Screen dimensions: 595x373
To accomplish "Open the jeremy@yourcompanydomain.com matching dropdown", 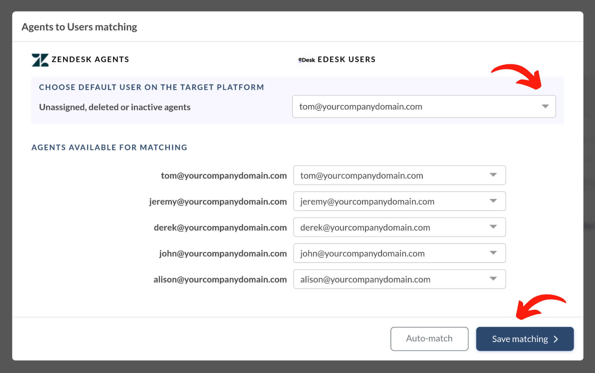I will click(399, 201).
